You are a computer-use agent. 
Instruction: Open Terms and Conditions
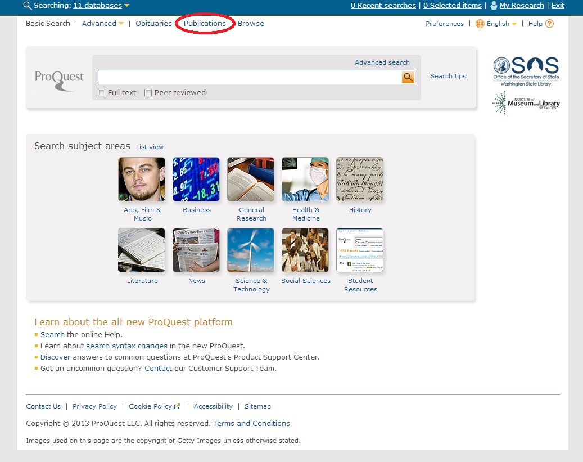pos(251,424)
